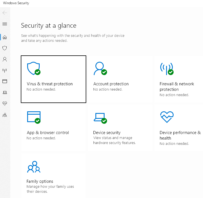Open Home in the sidebar
203x198 pixels.
coord(5,37)
